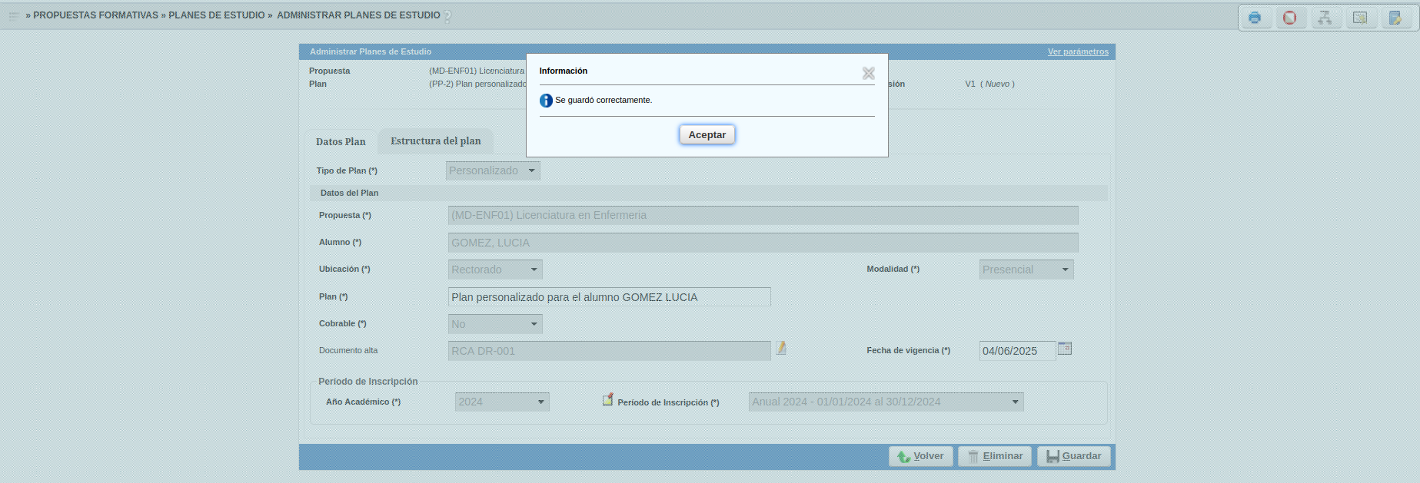Click PROPUESTAS FORMATIVAS in the breadcrumb
The image size is (1420, 483).
(x=95, y=15)
